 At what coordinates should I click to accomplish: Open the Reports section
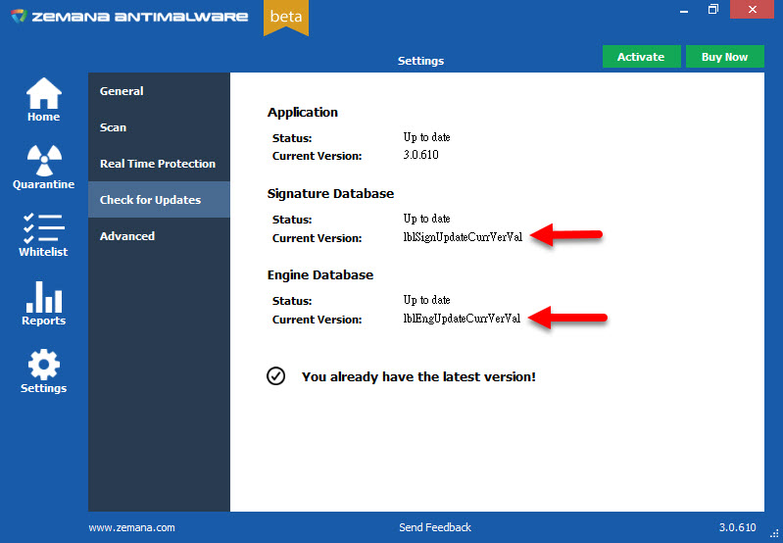pos(43,304)
